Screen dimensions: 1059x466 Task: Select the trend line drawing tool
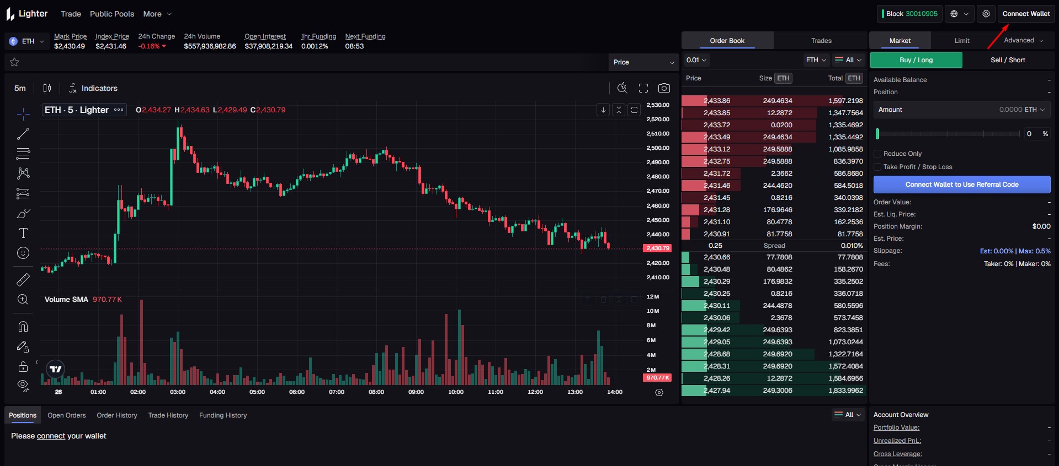click(23, 134)
